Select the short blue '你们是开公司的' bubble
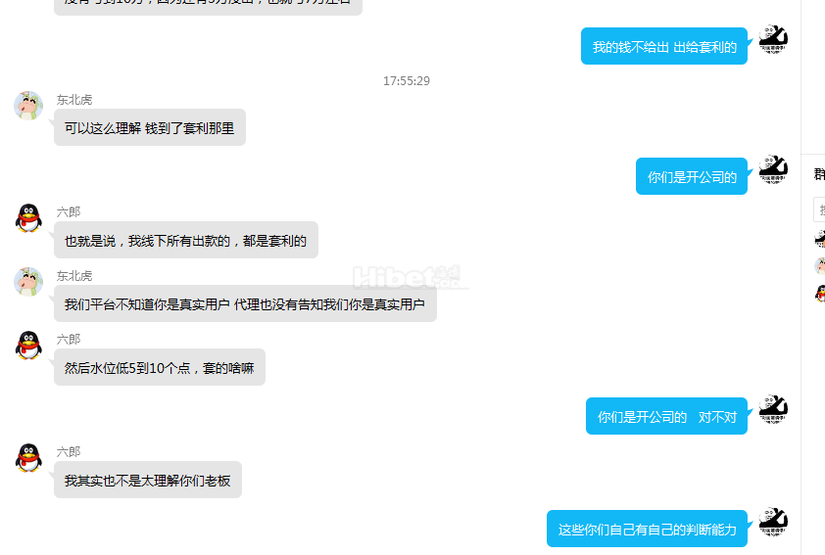825x555 pixels. [692, 176]
